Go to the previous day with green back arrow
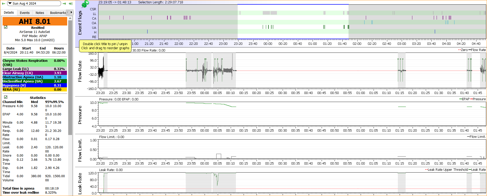The image size is (487, 196). tap(3, 4)
